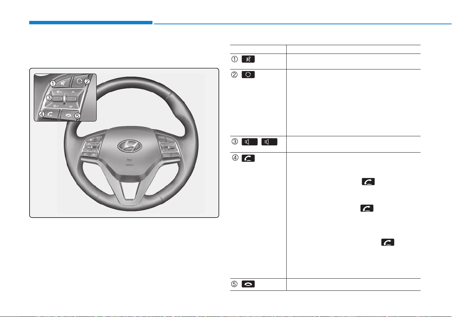Click circled number 3 in the table
452x317 pixels.
(235, 142)
